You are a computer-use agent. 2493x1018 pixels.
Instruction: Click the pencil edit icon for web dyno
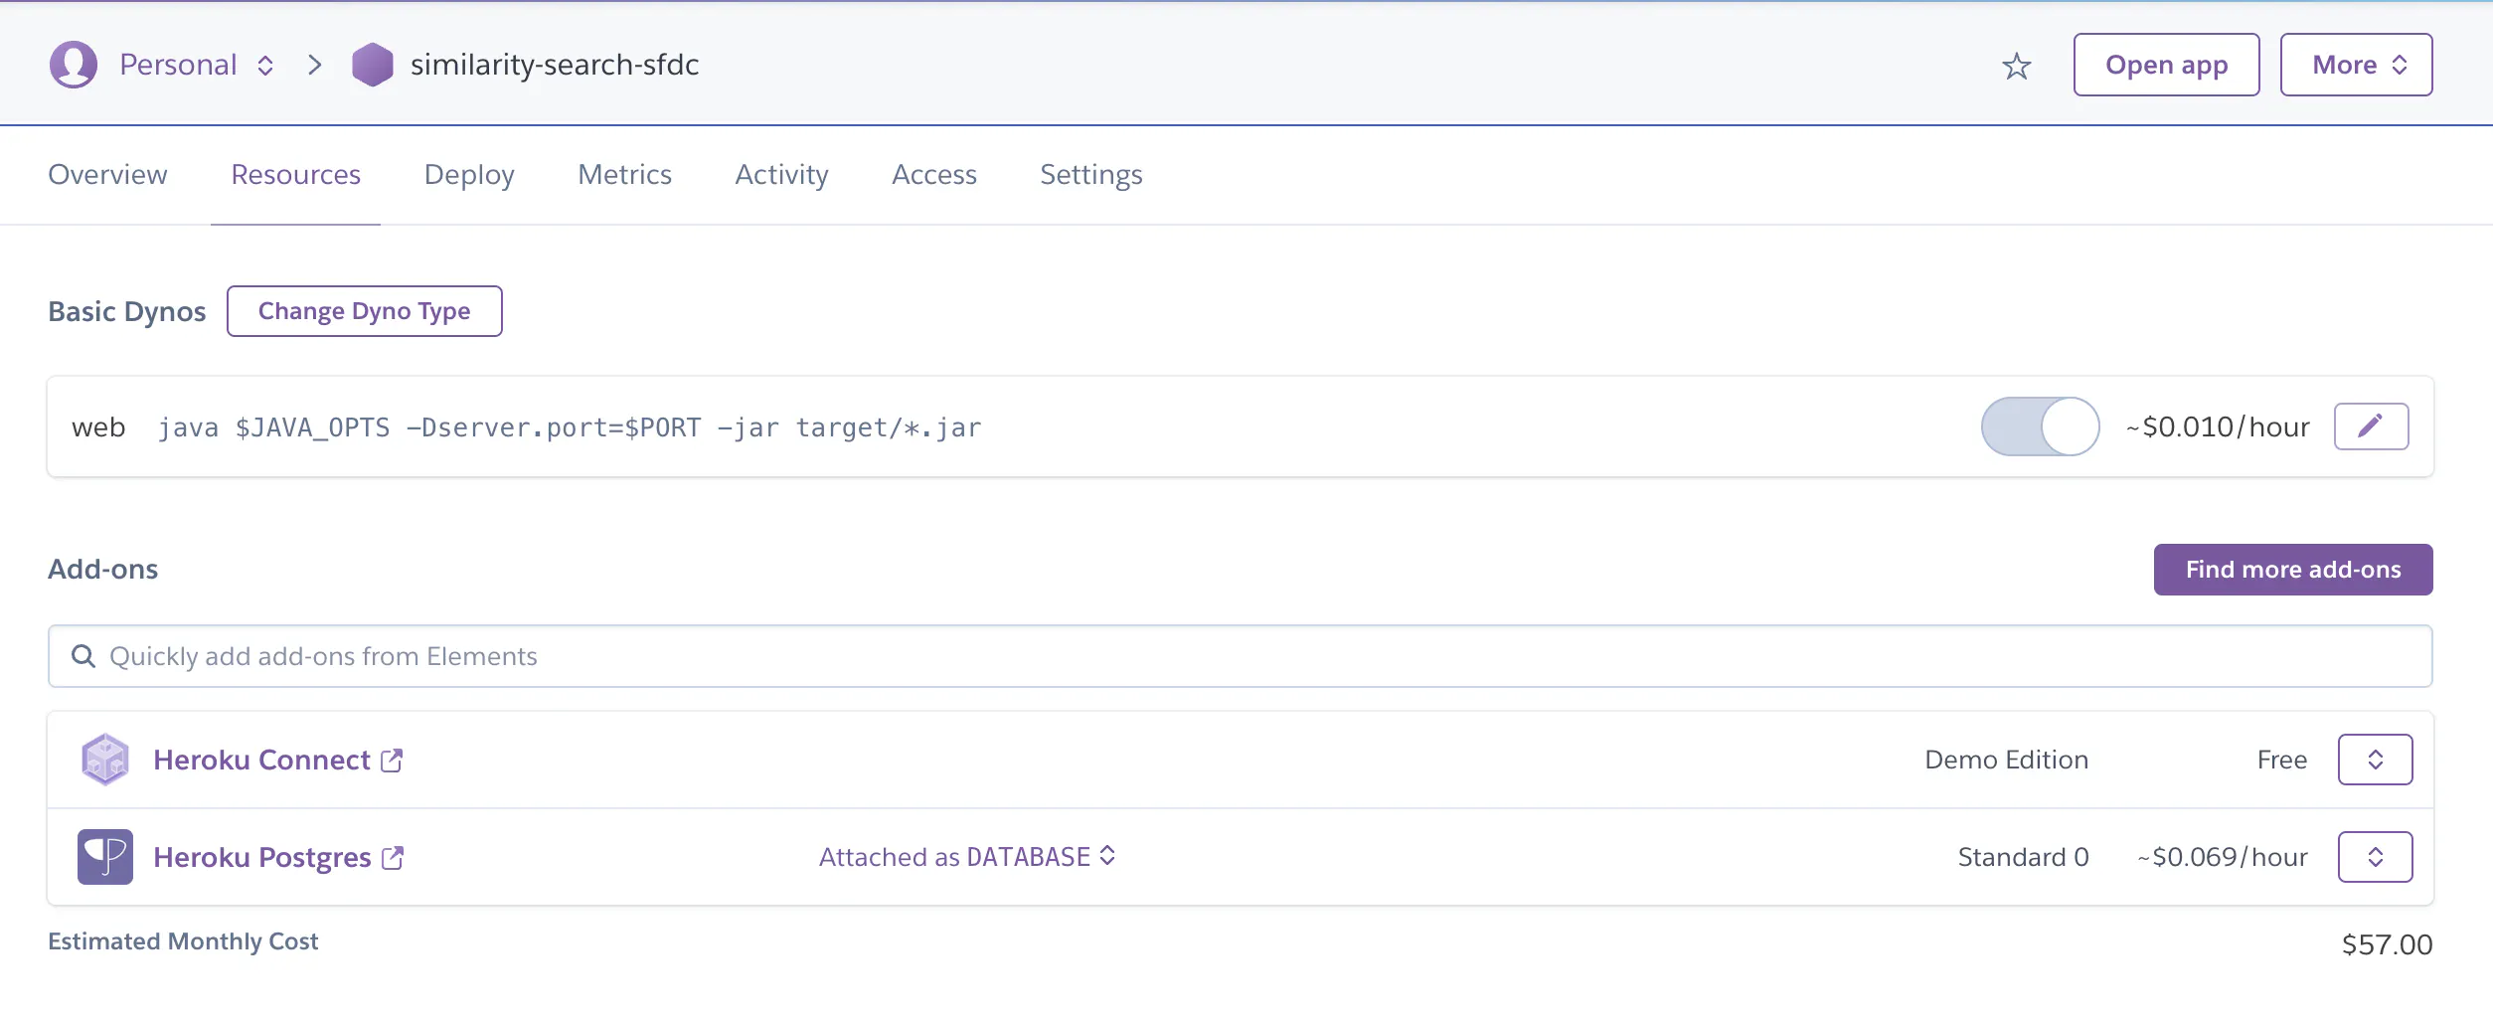point(2371,426)
